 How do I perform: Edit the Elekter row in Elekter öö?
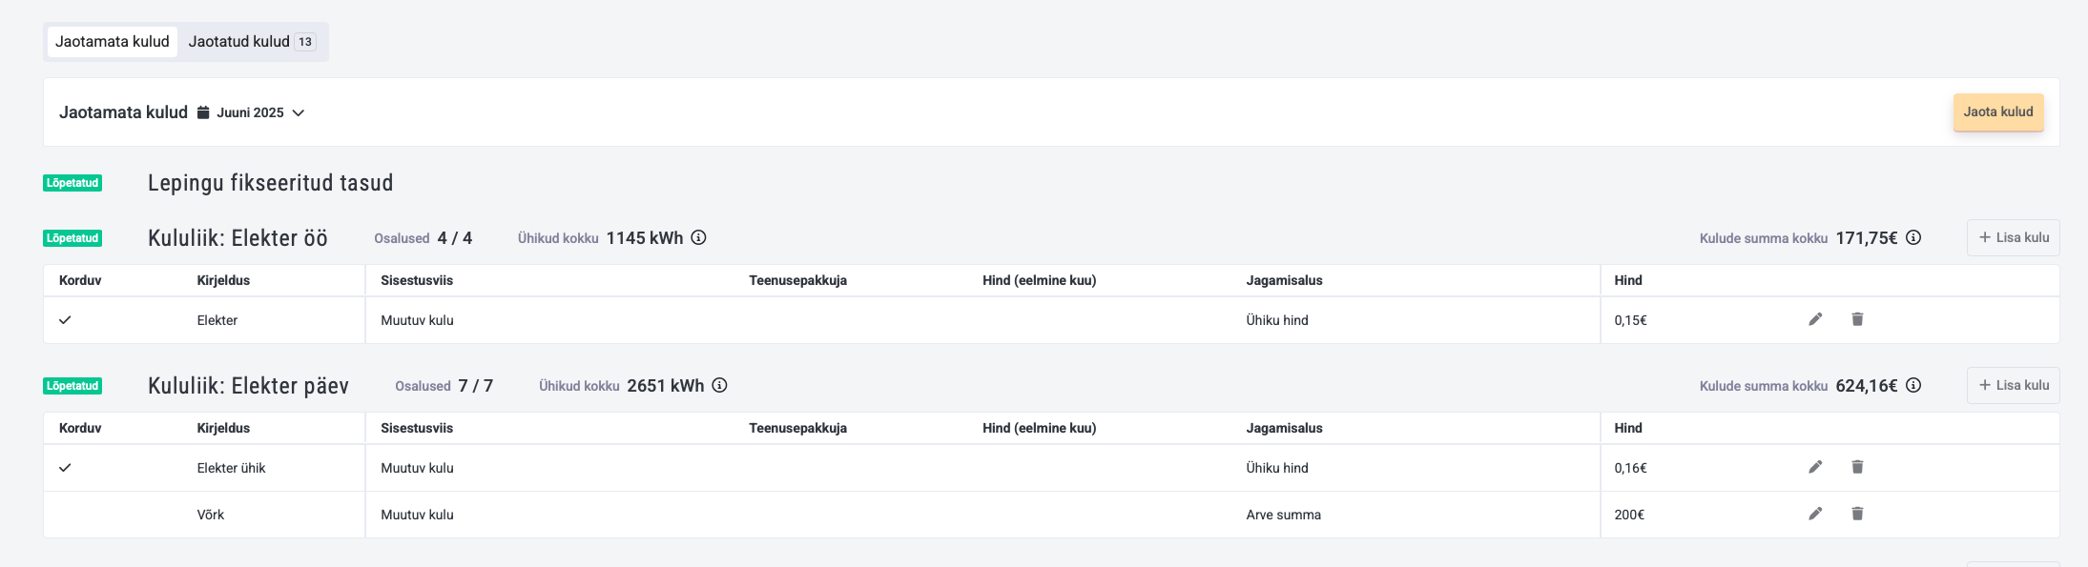pos(1815,319)
